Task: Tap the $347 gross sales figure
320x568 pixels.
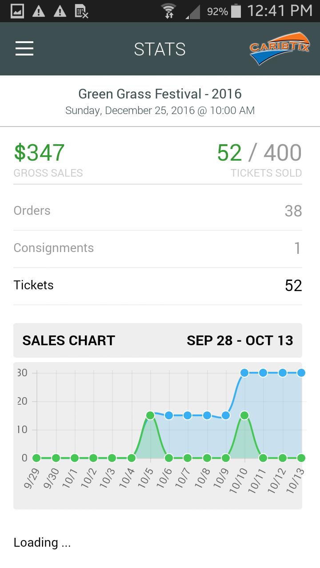Action: coord(39,153)
